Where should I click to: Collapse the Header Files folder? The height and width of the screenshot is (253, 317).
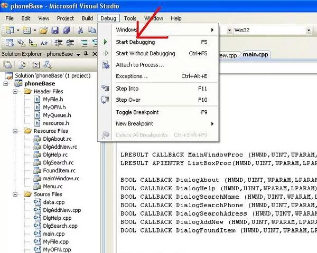click(x=15, y=92)
